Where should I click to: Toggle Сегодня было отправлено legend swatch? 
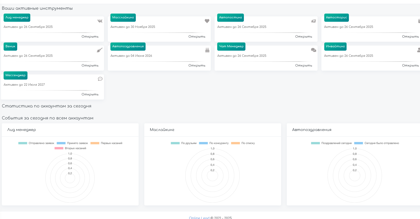tap(359, 143)
